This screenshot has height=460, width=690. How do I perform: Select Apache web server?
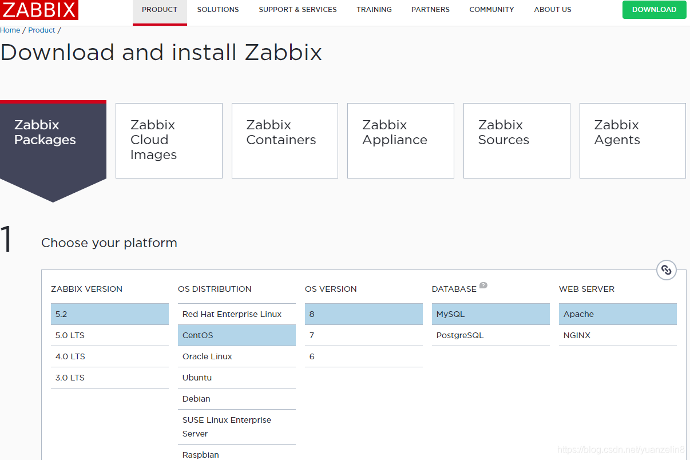618,314
